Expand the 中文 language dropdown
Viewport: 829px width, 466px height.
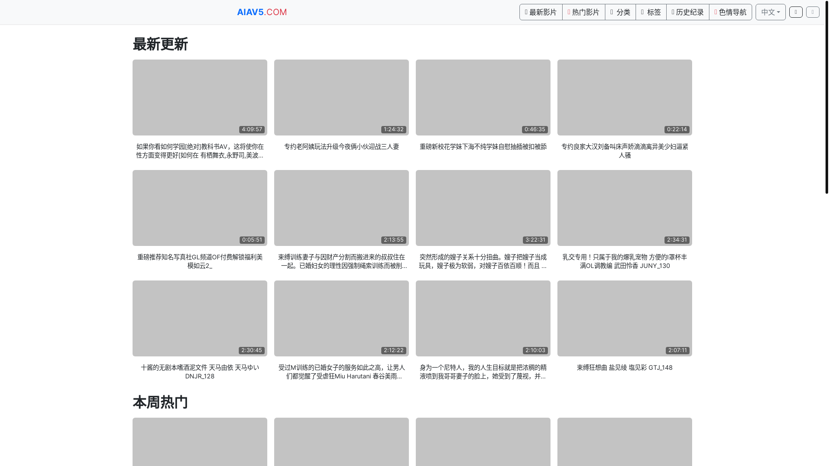pos(770,12)
